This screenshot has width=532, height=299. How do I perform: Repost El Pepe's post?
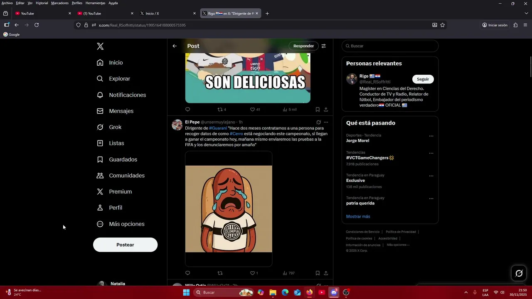[x=220, y=273]
